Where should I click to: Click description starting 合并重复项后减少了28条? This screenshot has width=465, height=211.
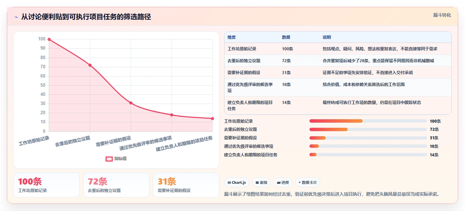click(378, 61)
